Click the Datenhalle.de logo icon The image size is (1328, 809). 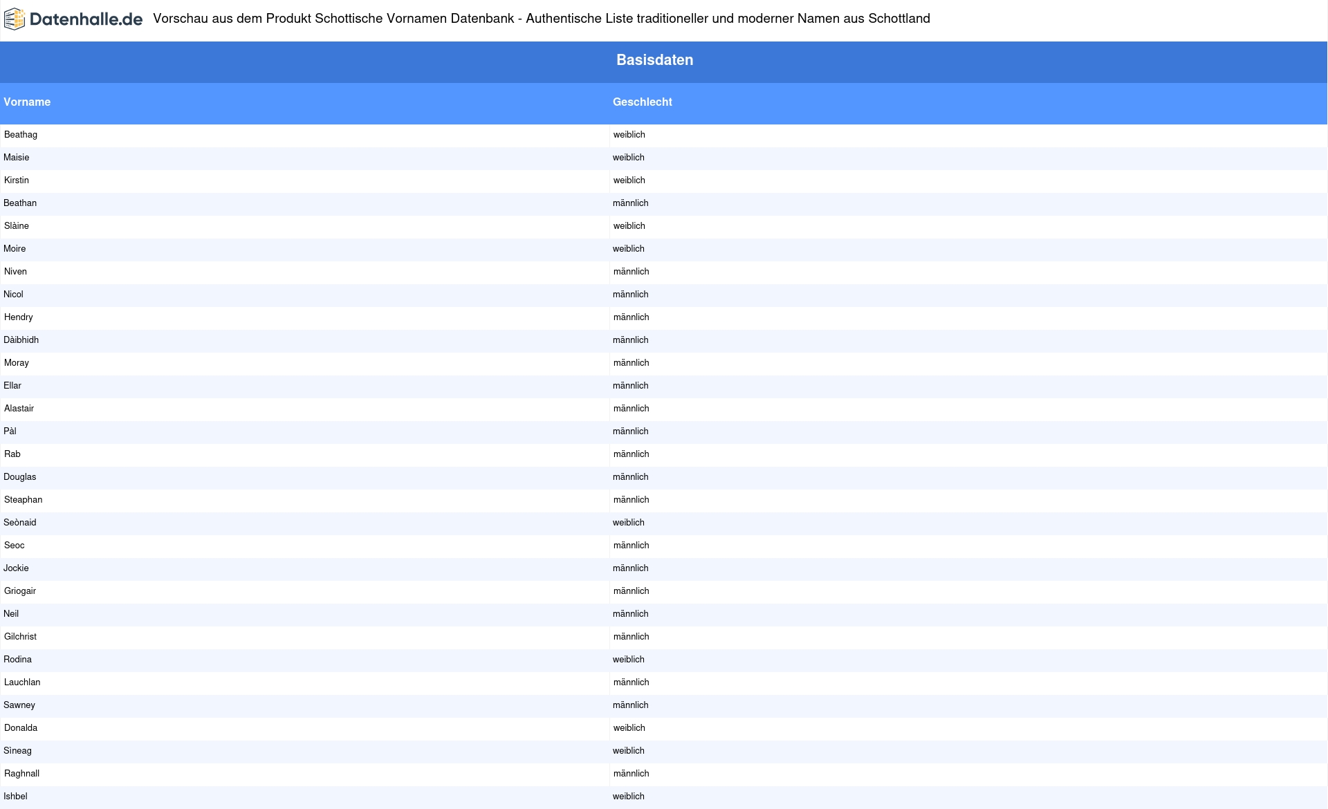15,19
